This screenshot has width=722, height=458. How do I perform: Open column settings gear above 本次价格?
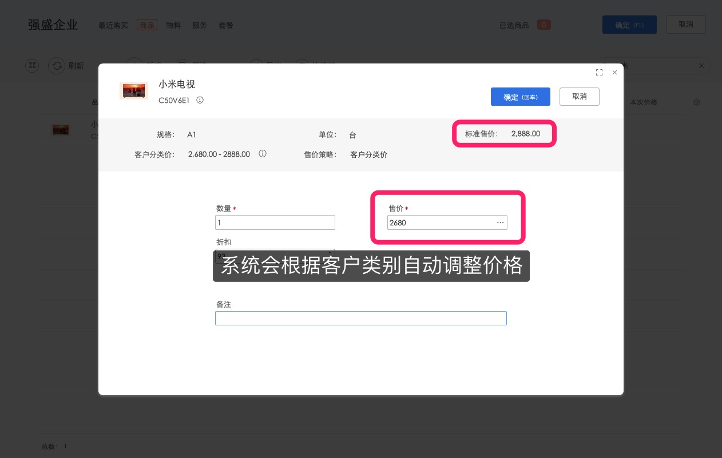pyautogui.click(x=697, y=102)
